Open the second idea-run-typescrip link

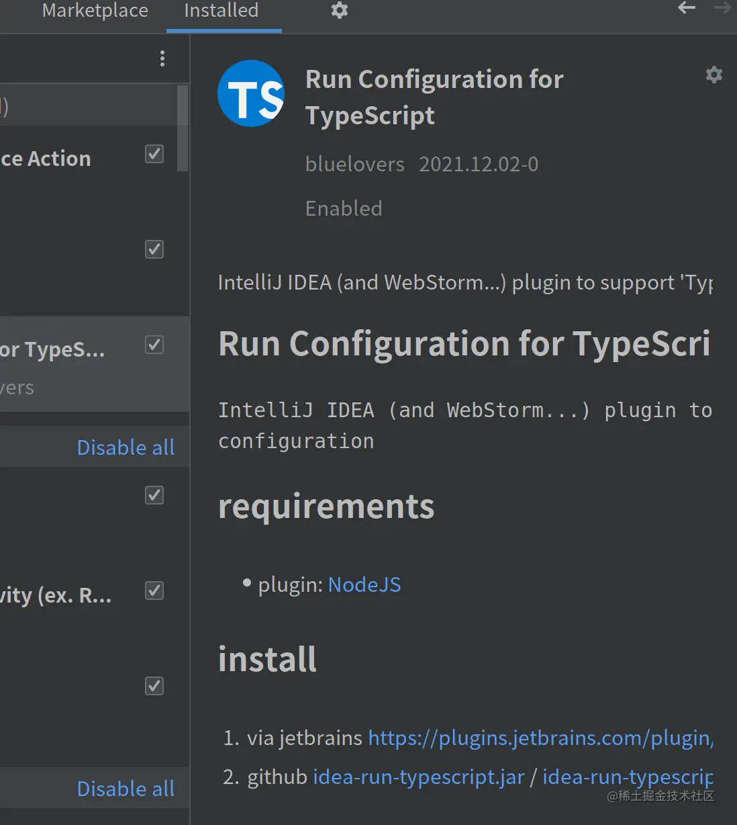point(628,777)
